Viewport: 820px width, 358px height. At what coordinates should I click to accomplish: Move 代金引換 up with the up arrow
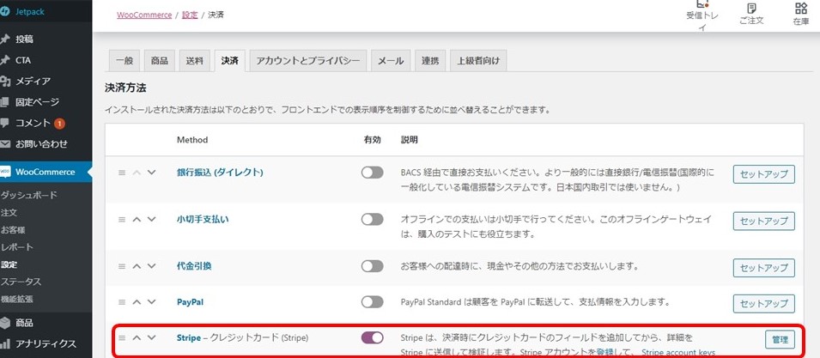pyautogui.click(x=137, y=266)
